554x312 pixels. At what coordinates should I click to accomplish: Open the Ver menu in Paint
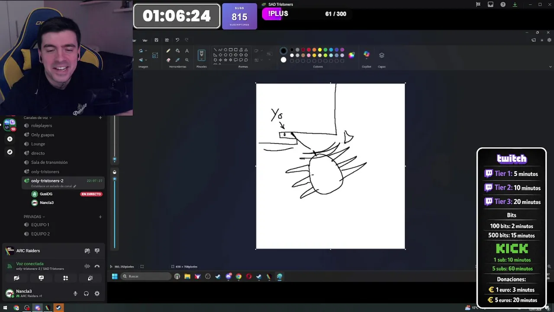point(145,40)
